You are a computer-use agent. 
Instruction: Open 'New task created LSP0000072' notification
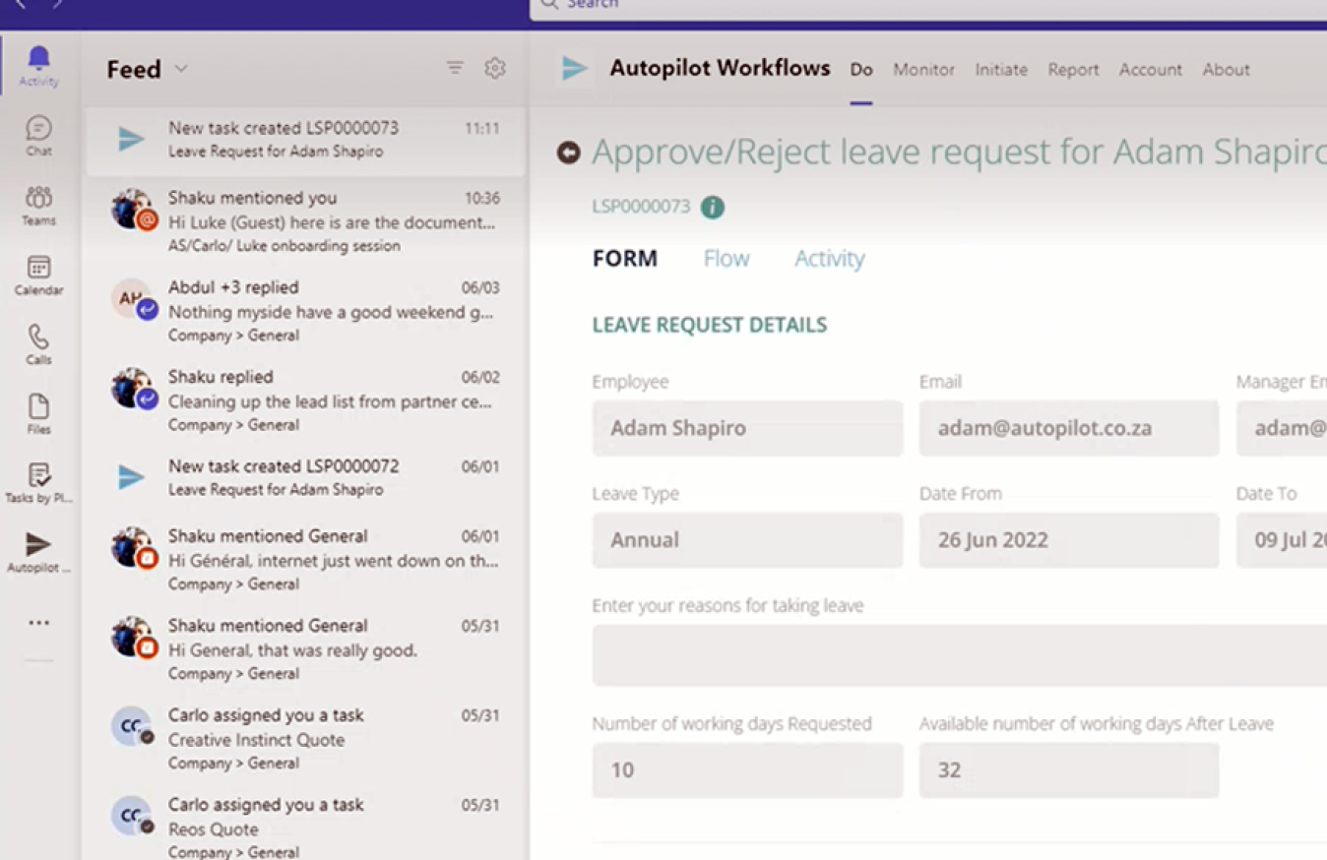click(x=306, y=477)
